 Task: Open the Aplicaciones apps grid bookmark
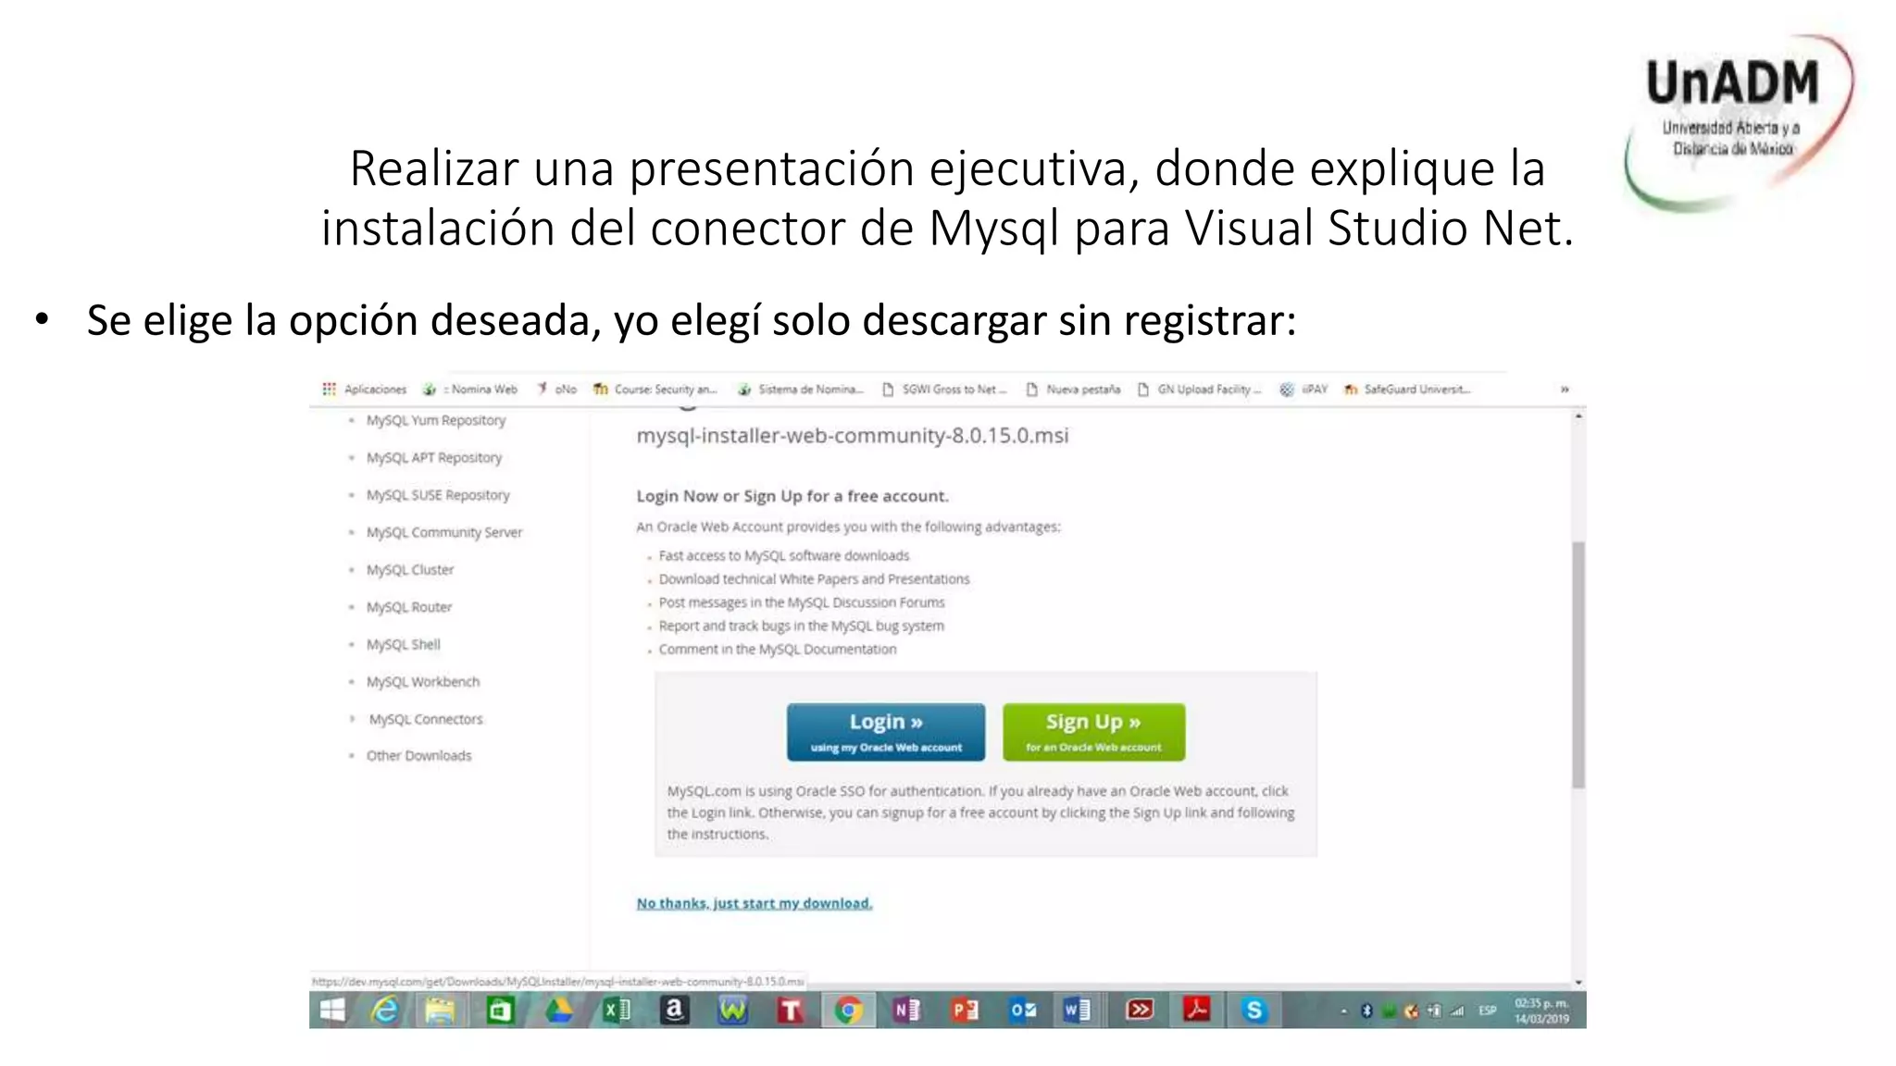364,390
